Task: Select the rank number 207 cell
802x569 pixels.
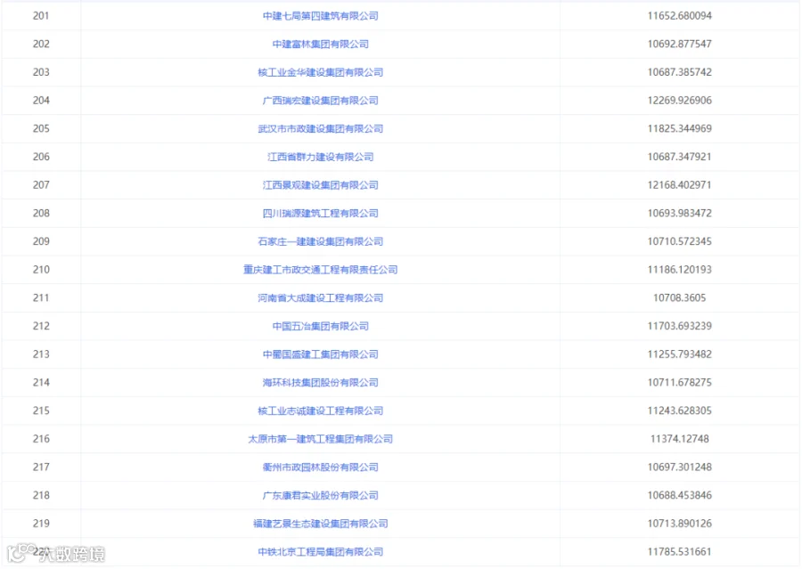Action: point(41,184)
